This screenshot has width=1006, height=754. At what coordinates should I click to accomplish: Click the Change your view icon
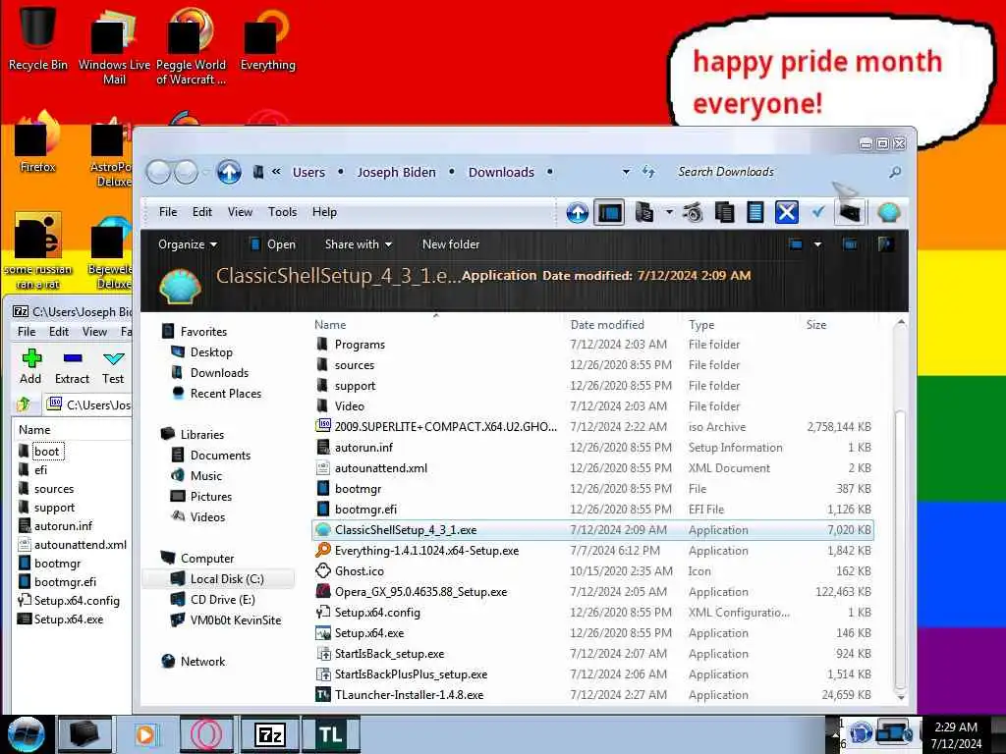[796, 244]
